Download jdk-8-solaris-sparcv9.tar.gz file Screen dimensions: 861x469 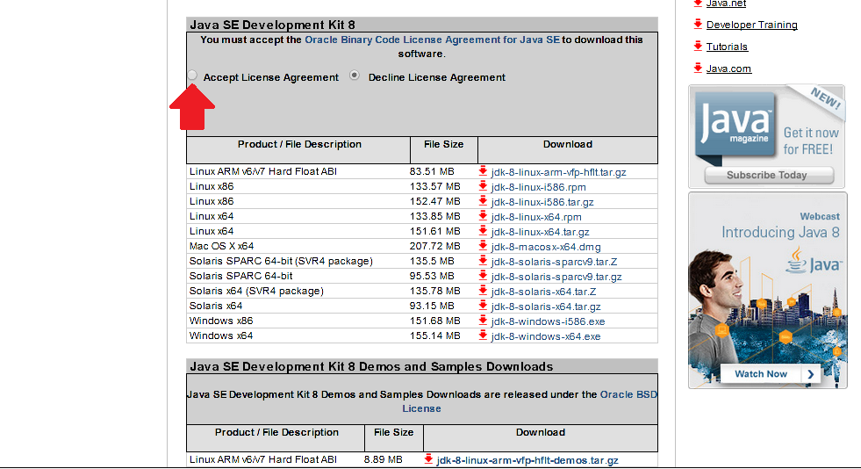556,277
